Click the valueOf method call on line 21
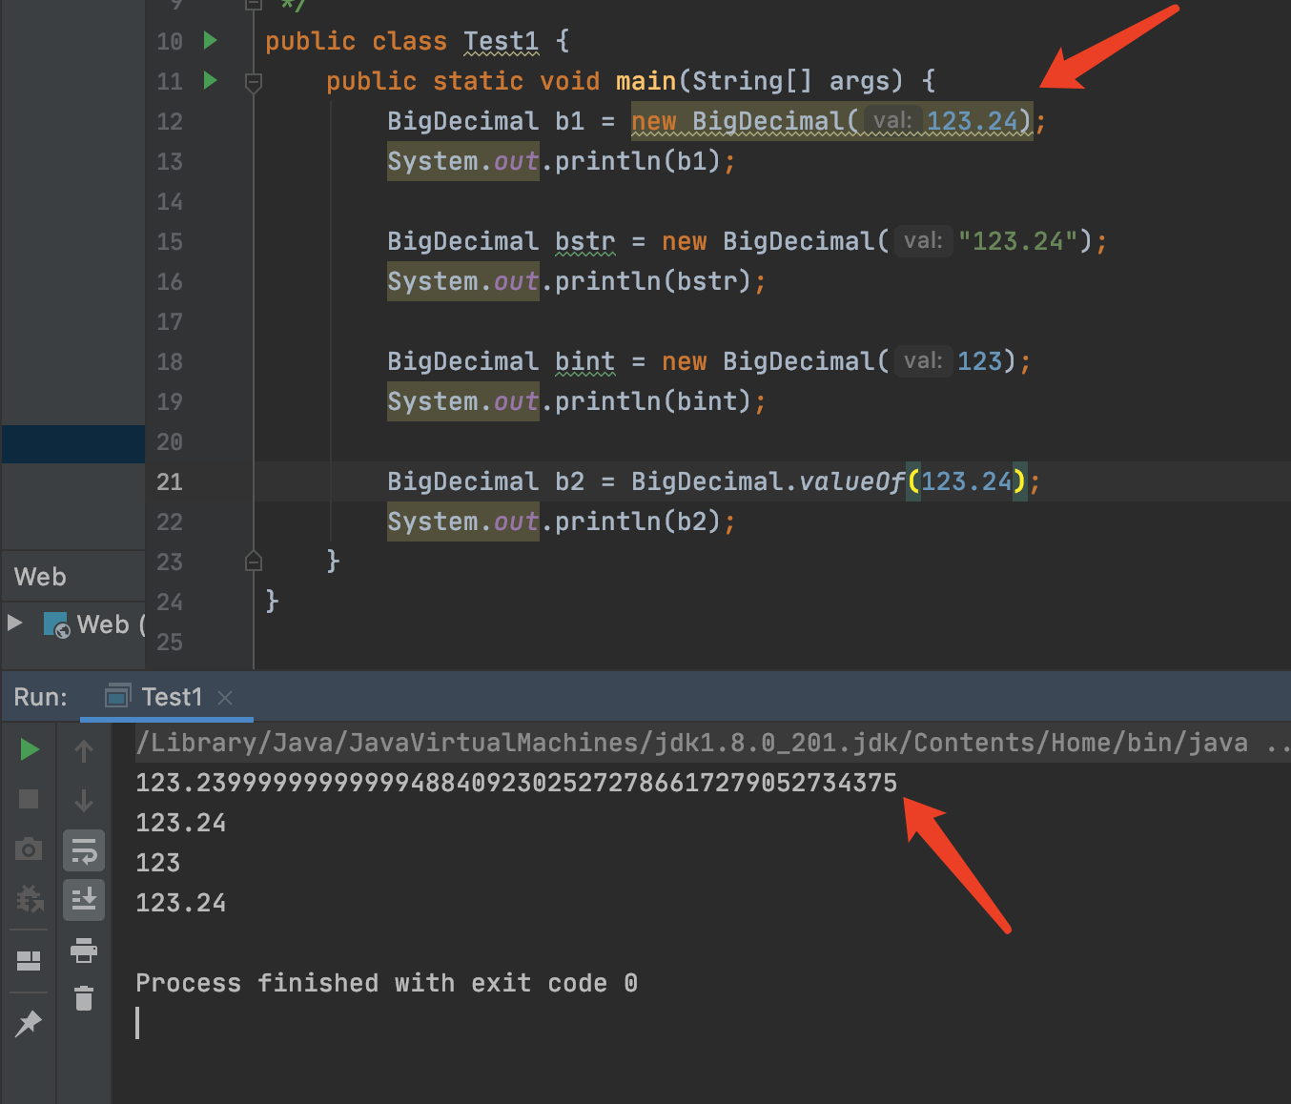The width and height of the screenshot is (1291, 1104). point(851,481)
